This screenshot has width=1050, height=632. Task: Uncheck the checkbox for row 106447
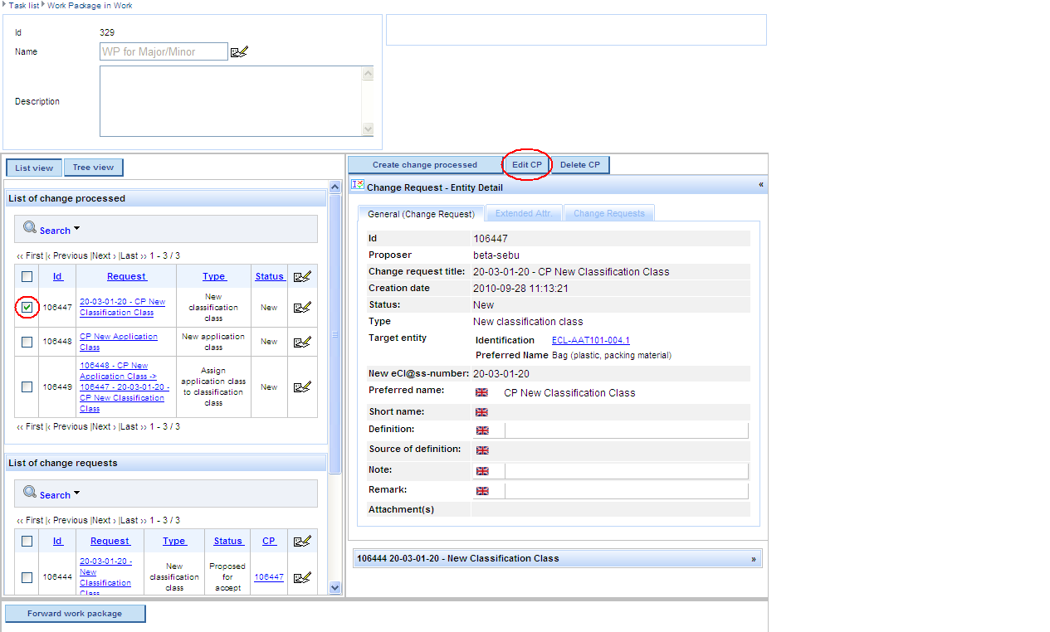coord(27,308)
